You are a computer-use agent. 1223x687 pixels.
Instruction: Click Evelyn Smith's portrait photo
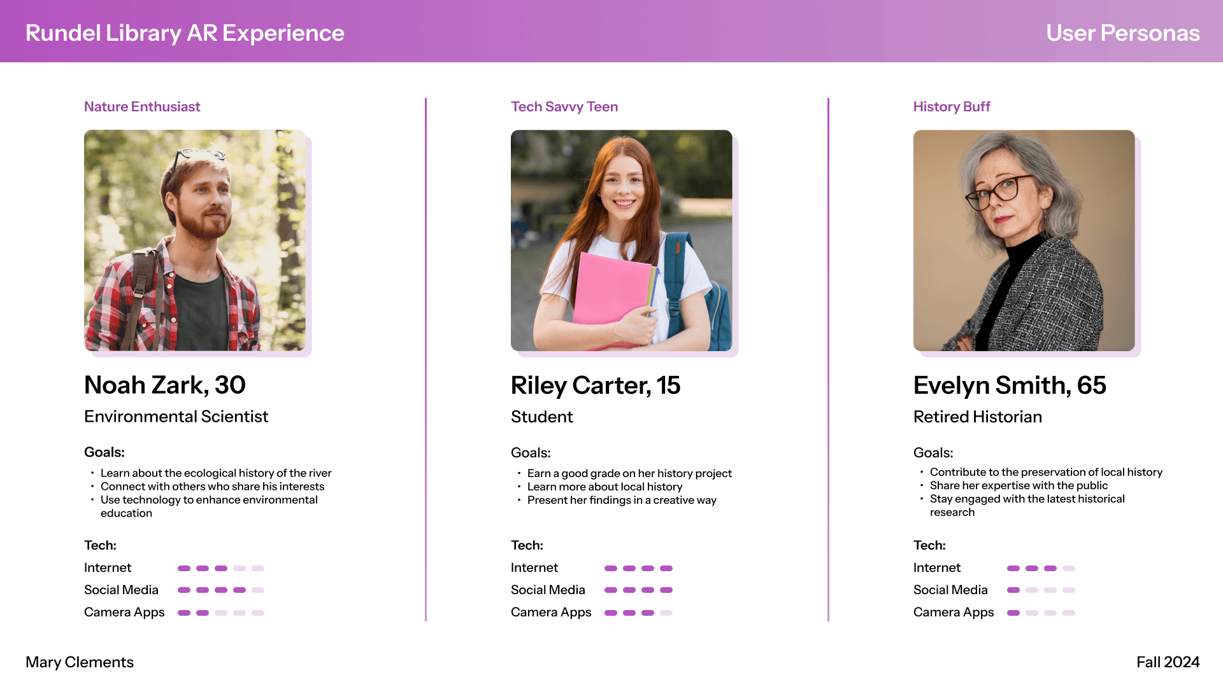pyautogui.click(x=1024, y=240)
